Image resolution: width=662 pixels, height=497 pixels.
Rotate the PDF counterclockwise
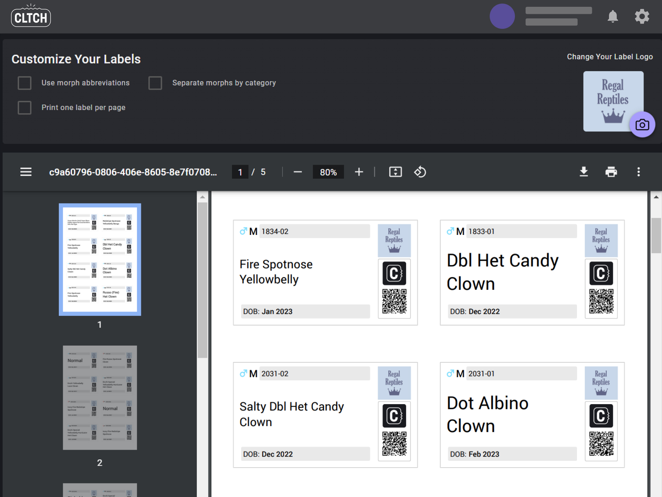point(420,172)
